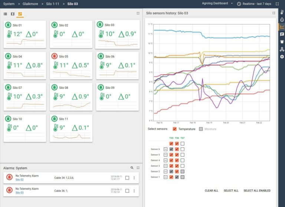The image size is (285, 207).
Task: Open the comments icon in right sidebar
Action: [x=282, y=34]
